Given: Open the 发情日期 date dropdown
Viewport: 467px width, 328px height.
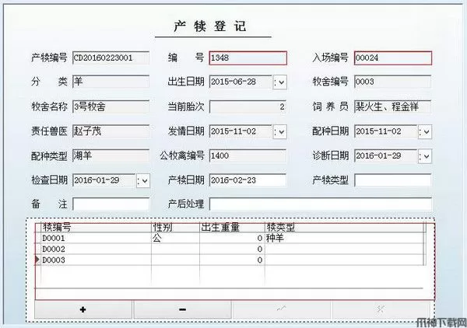Looking at the screenshot, I should [x=280, y=131].
